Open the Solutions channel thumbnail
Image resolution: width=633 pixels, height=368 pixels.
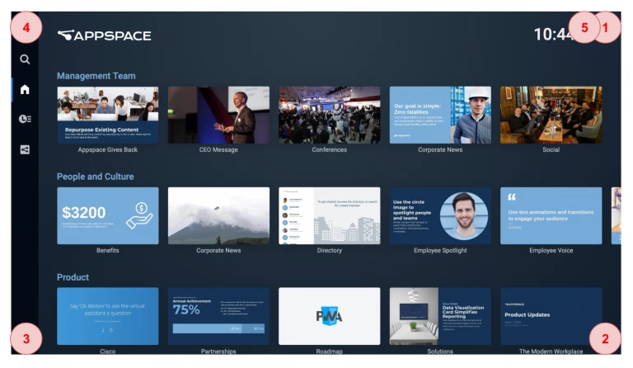click(x=440, y=316)
